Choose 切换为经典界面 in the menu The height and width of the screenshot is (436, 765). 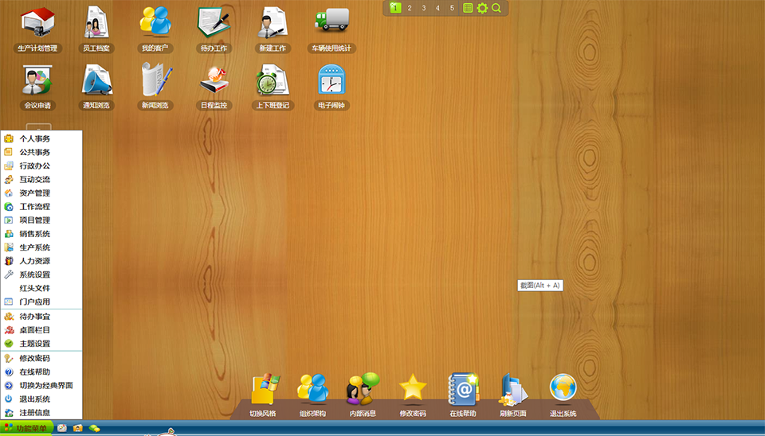click(x=45, y=385)
